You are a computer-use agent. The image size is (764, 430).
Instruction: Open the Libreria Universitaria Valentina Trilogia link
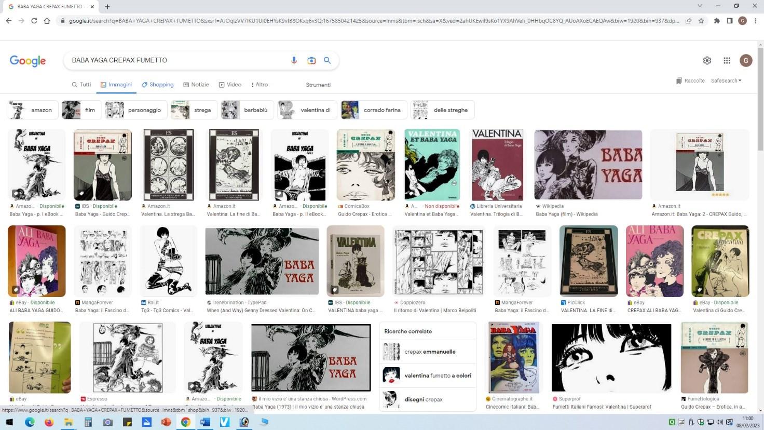[x=496, y=214]
